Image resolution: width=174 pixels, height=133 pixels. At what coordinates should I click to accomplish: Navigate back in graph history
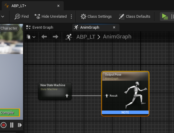[x=44, y=37]
